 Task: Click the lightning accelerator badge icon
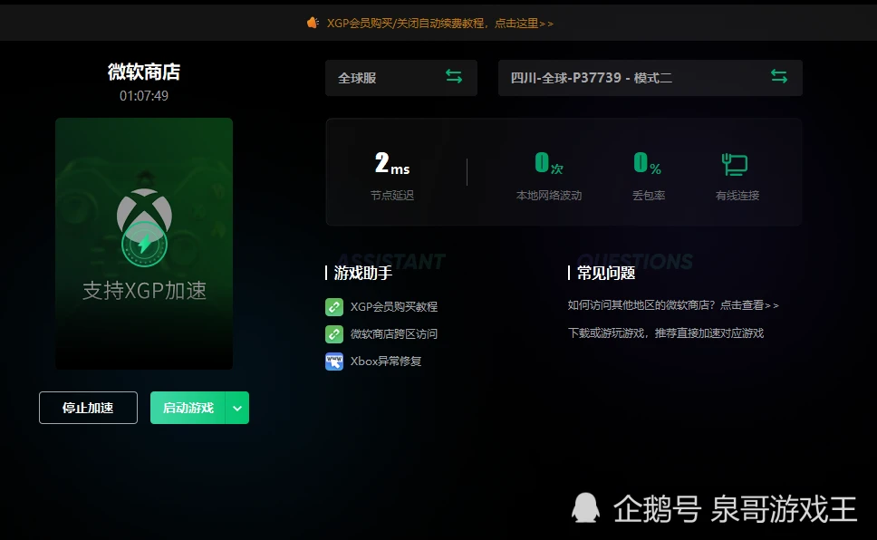(144, 244)
